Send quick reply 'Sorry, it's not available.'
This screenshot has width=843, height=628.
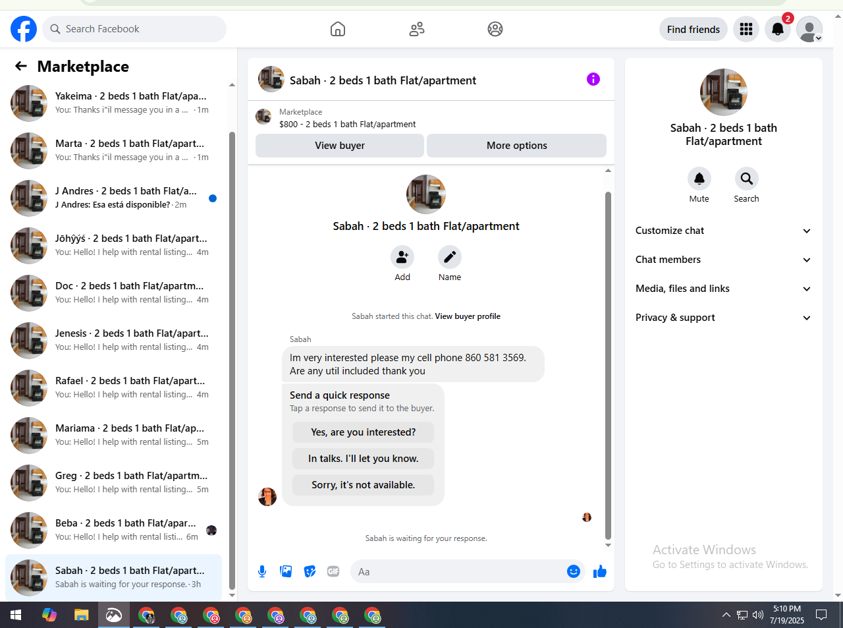click(x=364, y=485)
